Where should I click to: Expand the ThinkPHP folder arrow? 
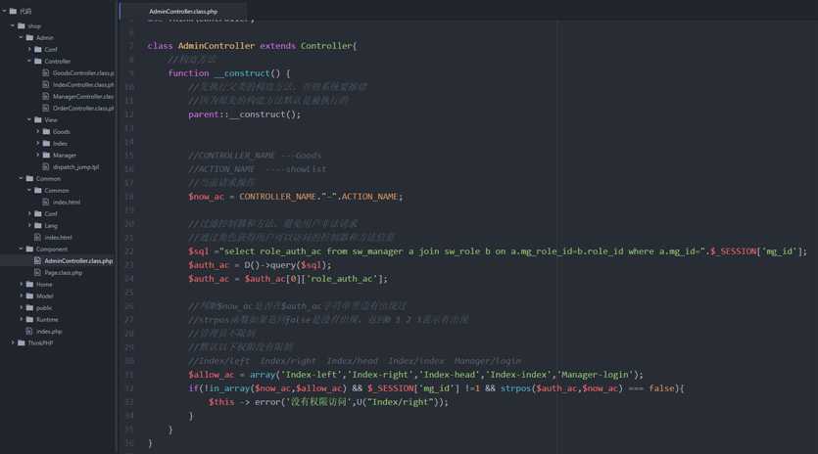click(x=13, y=342)
